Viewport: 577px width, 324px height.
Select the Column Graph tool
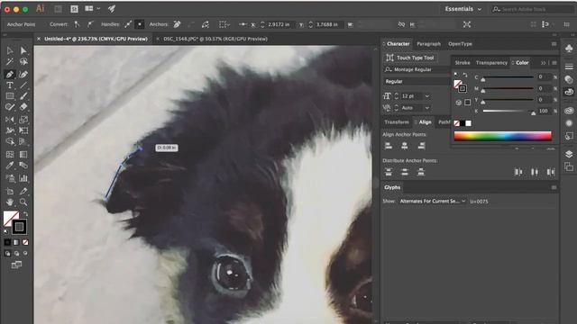pyautogui.click(x=23, y=178)
